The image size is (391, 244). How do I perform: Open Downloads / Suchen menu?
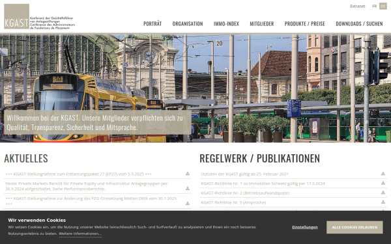coord(359,24)
